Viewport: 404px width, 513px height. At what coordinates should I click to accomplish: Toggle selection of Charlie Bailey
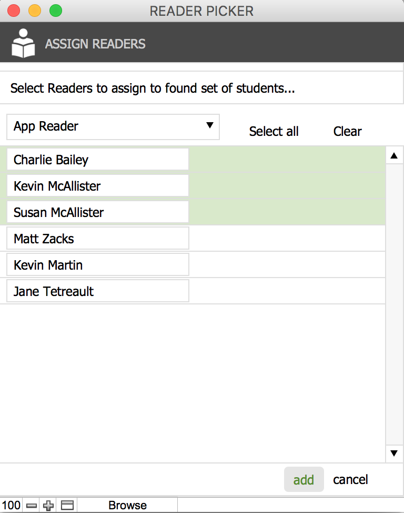tap(98, 160)
